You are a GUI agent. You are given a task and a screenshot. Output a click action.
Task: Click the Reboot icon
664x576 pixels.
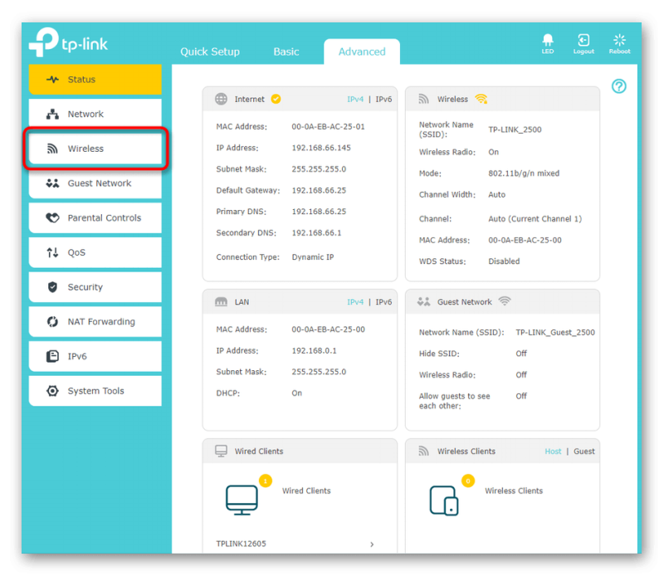tap(619, 40)
